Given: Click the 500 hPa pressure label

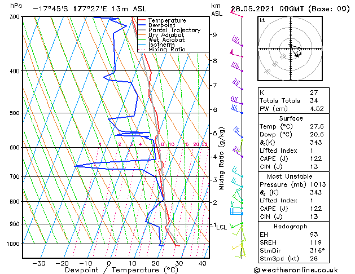Looking at the screenshot, I should [x=15, y=113].
